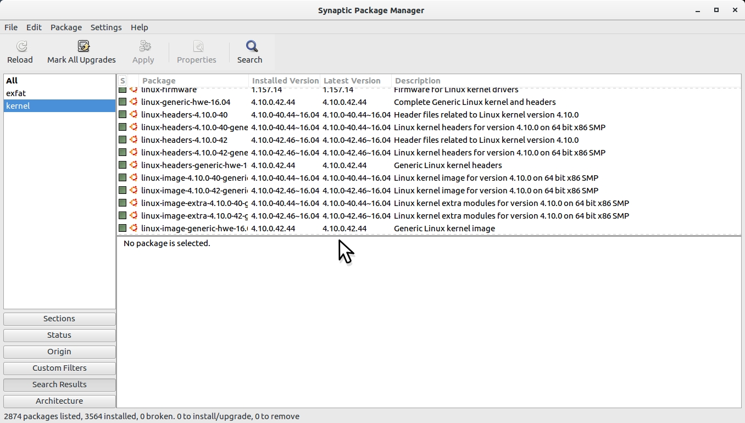Sort by the Installed Version column header
The image size is (745, 423).
tap(285, 81)
